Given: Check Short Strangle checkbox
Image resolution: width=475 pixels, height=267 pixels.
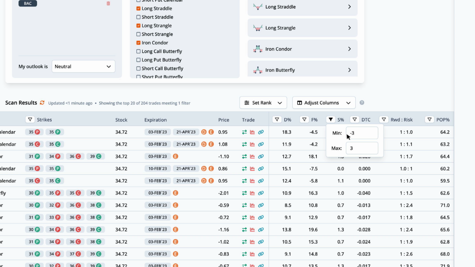Looking at the screenshot, I should [138, 34].
